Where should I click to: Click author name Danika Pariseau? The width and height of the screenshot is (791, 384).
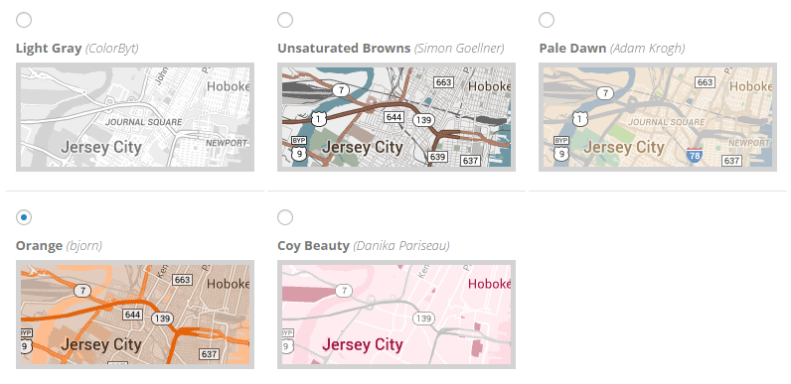pos(401,246)
